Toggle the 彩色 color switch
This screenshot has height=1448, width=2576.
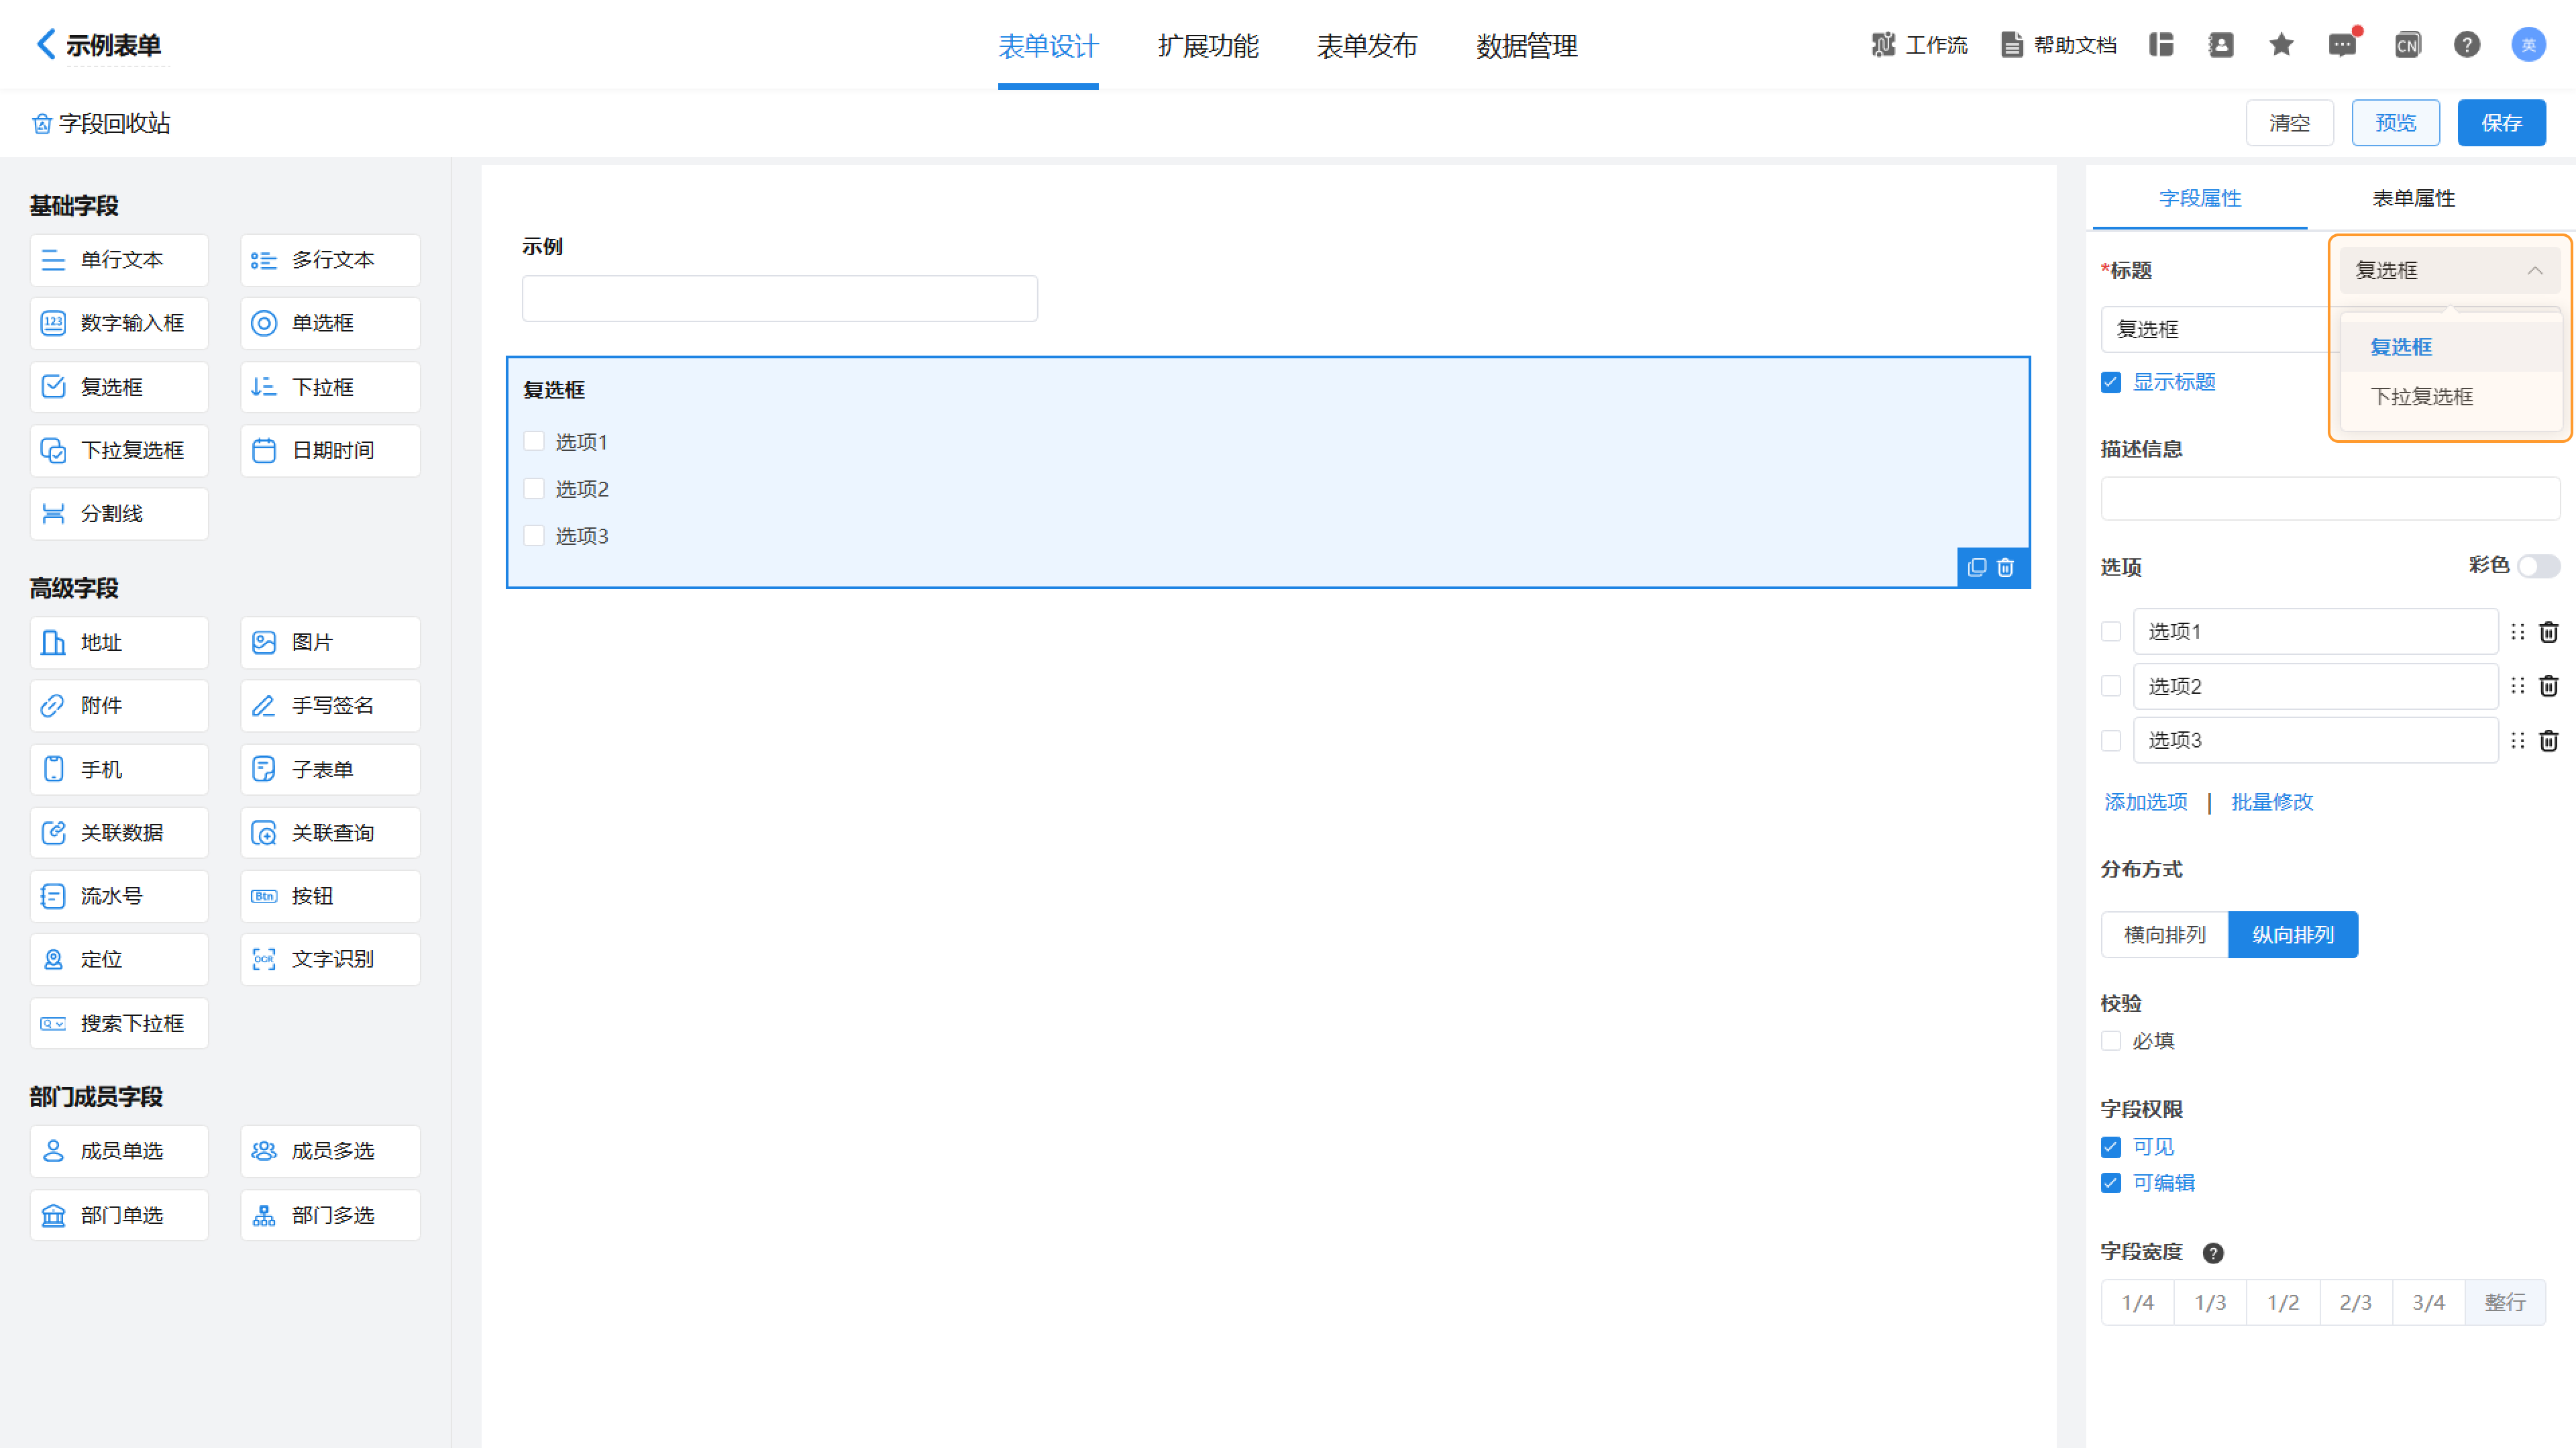pyautogui.click(x=2538, y=566)
